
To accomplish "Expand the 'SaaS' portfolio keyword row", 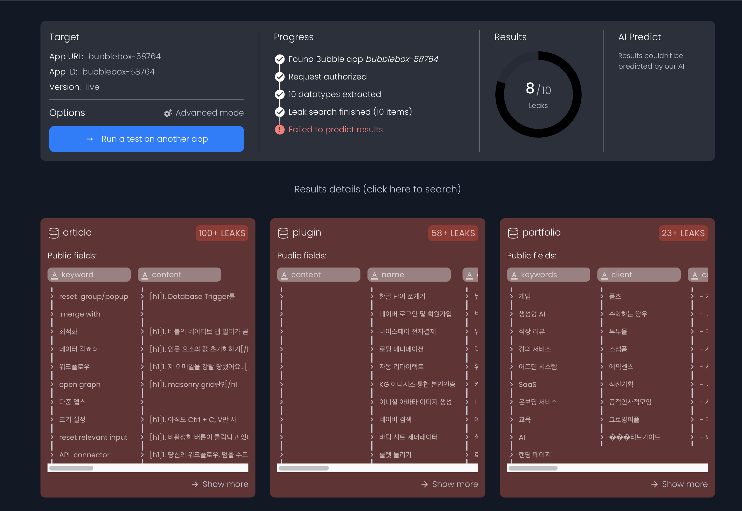I will [x=511, y=384].
